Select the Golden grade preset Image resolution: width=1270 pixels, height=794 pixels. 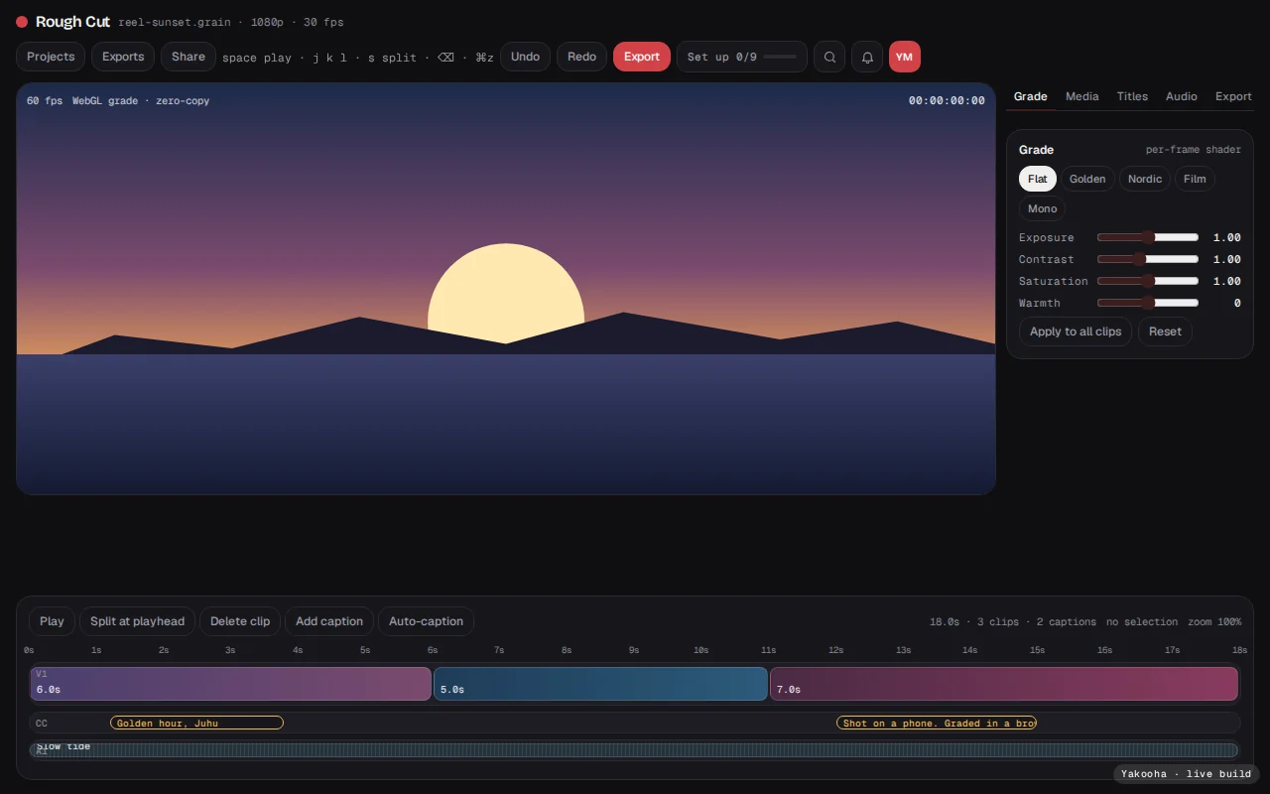pos(1087,179)
